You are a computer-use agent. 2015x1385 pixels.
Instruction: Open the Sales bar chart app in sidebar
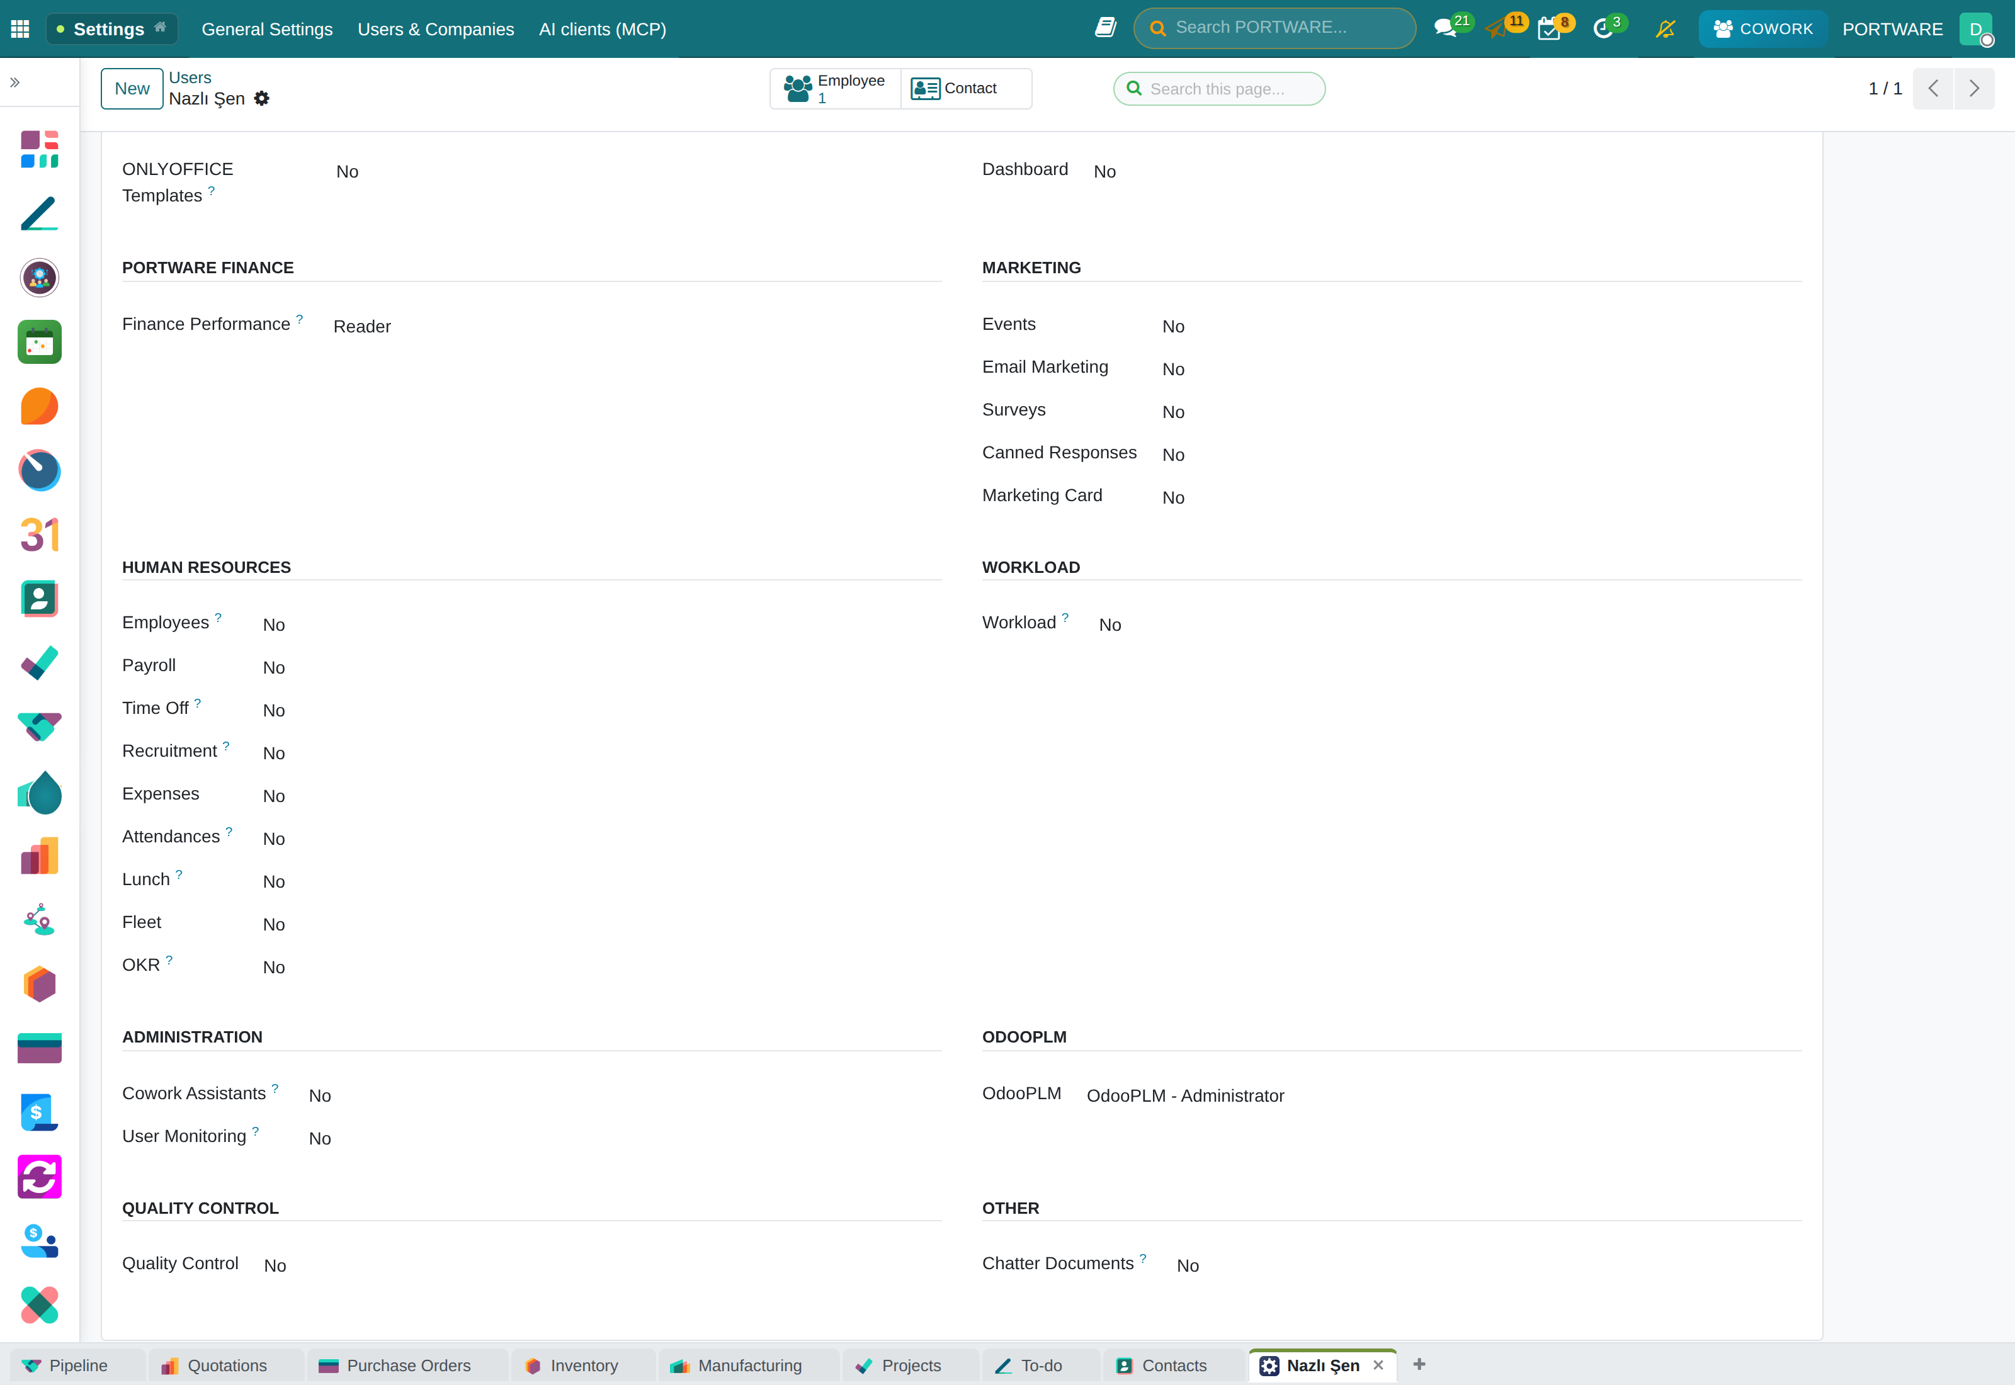(39, 856)
